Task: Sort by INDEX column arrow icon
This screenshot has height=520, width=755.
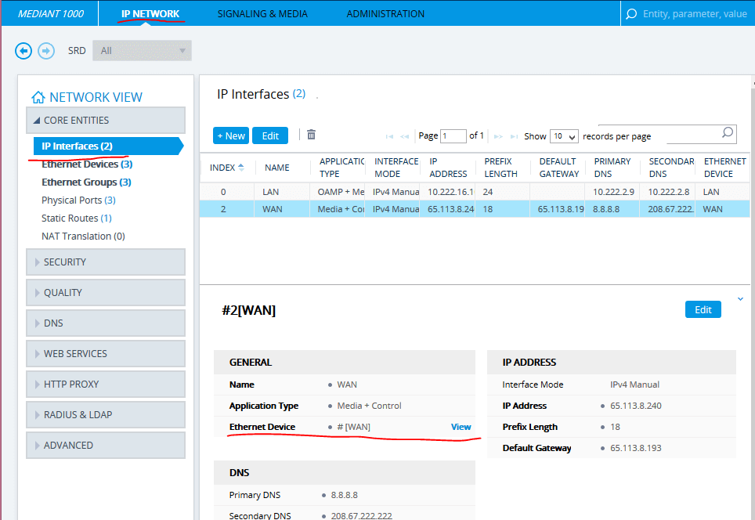Action: click(241, 168)
